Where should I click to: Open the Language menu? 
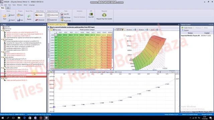click(x=32, y=5)
